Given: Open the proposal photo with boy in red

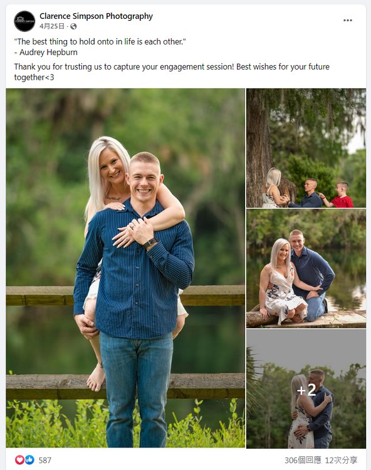Looking at the screenshot, I should point(306,148).
